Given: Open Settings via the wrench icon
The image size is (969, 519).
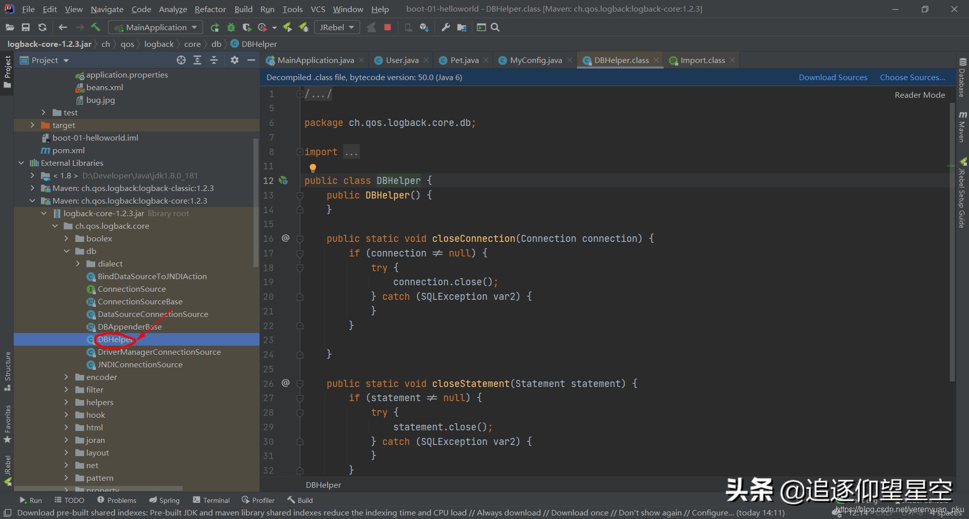Looking at the screenshot, I should click(445, 27).
